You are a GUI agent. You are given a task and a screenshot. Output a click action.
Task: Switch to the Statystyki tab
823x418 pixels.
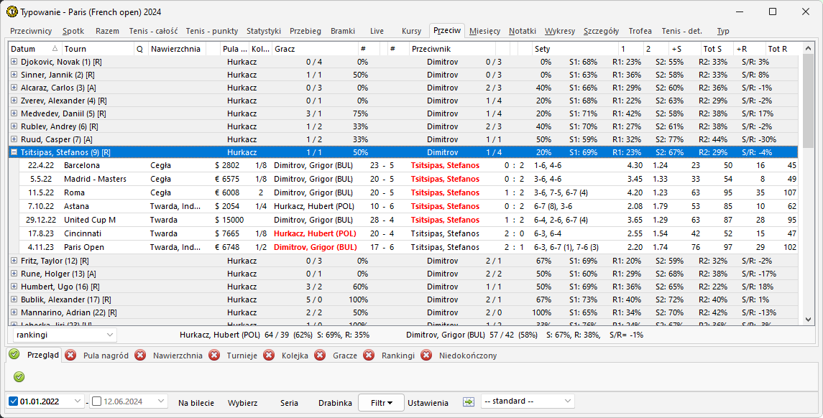point(263,31)
